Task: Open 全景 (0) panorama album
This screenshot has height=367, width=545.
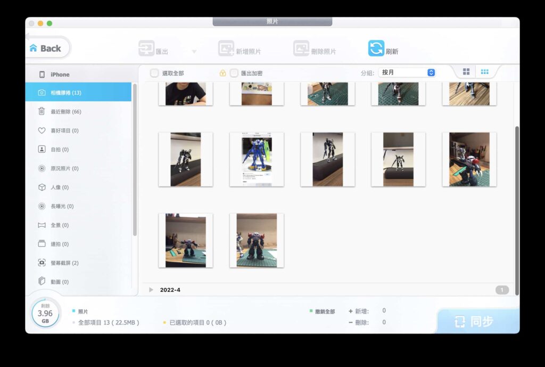Action: (78, 225)
